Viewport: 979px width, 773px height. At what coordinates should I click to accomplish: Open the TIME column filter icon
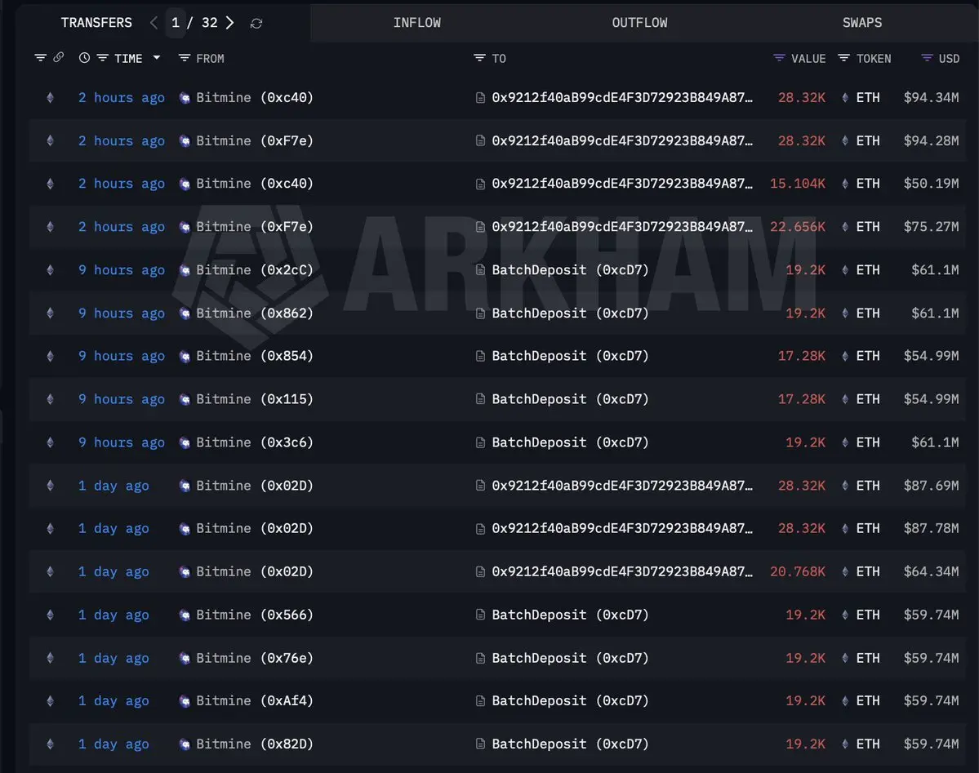point(102,58)
